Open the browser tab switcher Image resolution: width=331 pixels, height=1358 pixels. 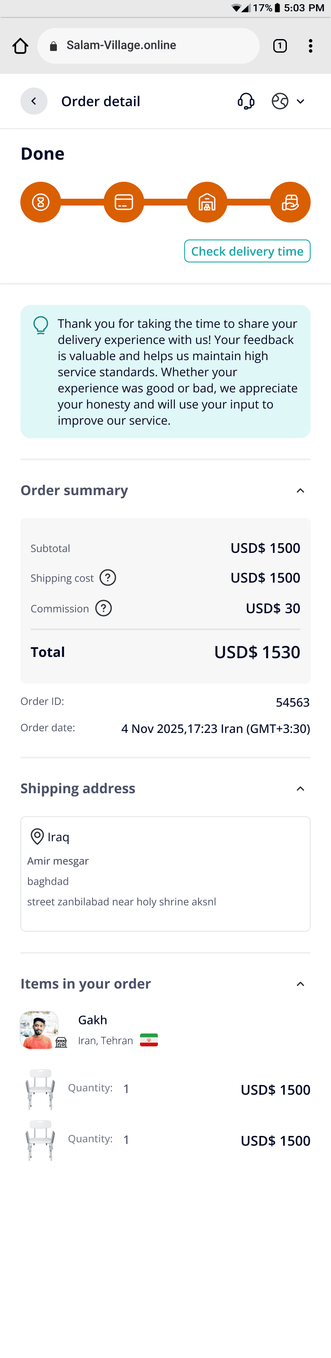click(x=280, y=46)
